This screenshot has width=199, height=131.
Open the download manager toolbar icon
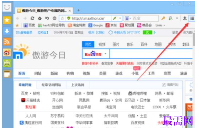185,18
